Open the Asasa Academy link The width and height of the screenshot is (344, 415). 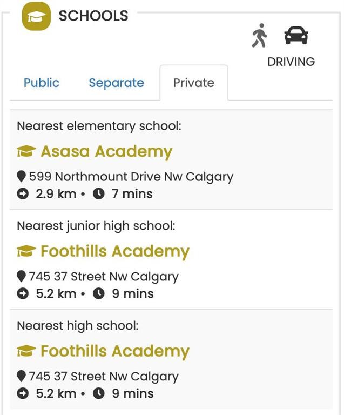tap(106, 151)
